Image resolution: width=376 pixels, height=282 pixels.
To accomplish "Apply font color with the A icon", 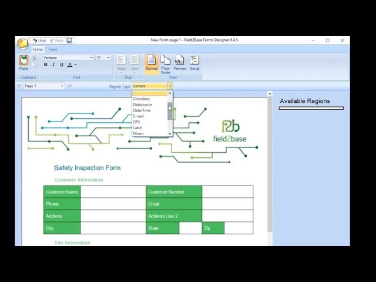I will pos(70,65).
